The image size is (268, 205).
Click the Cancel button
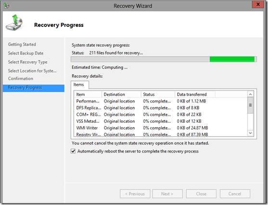coord(235,194)
